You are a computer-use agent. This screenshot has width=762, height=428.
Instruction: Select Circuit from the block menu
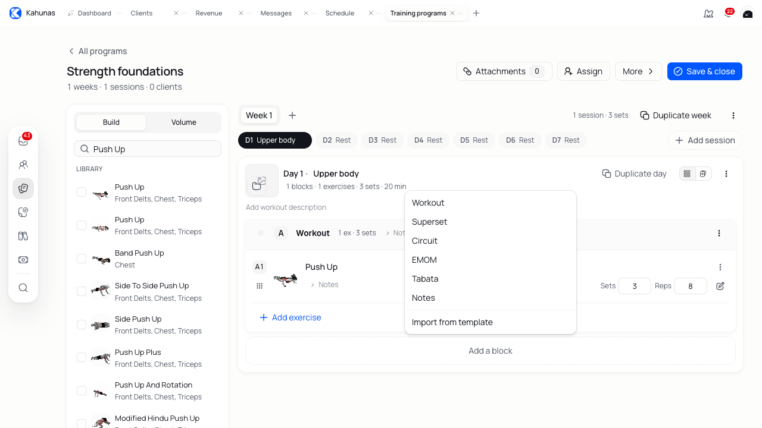[x=491, y=241]
